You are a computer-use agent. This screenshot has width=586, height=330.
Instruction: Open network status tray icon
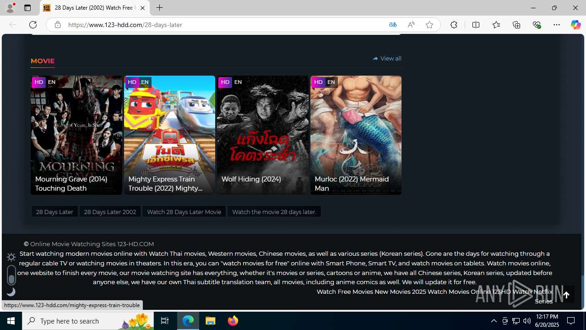click(516, 321)
